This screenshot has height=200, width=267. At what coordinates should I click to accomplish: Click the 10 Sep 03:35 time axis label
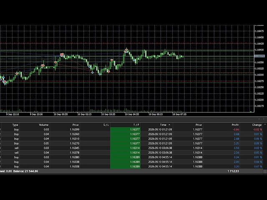[108, 114]
